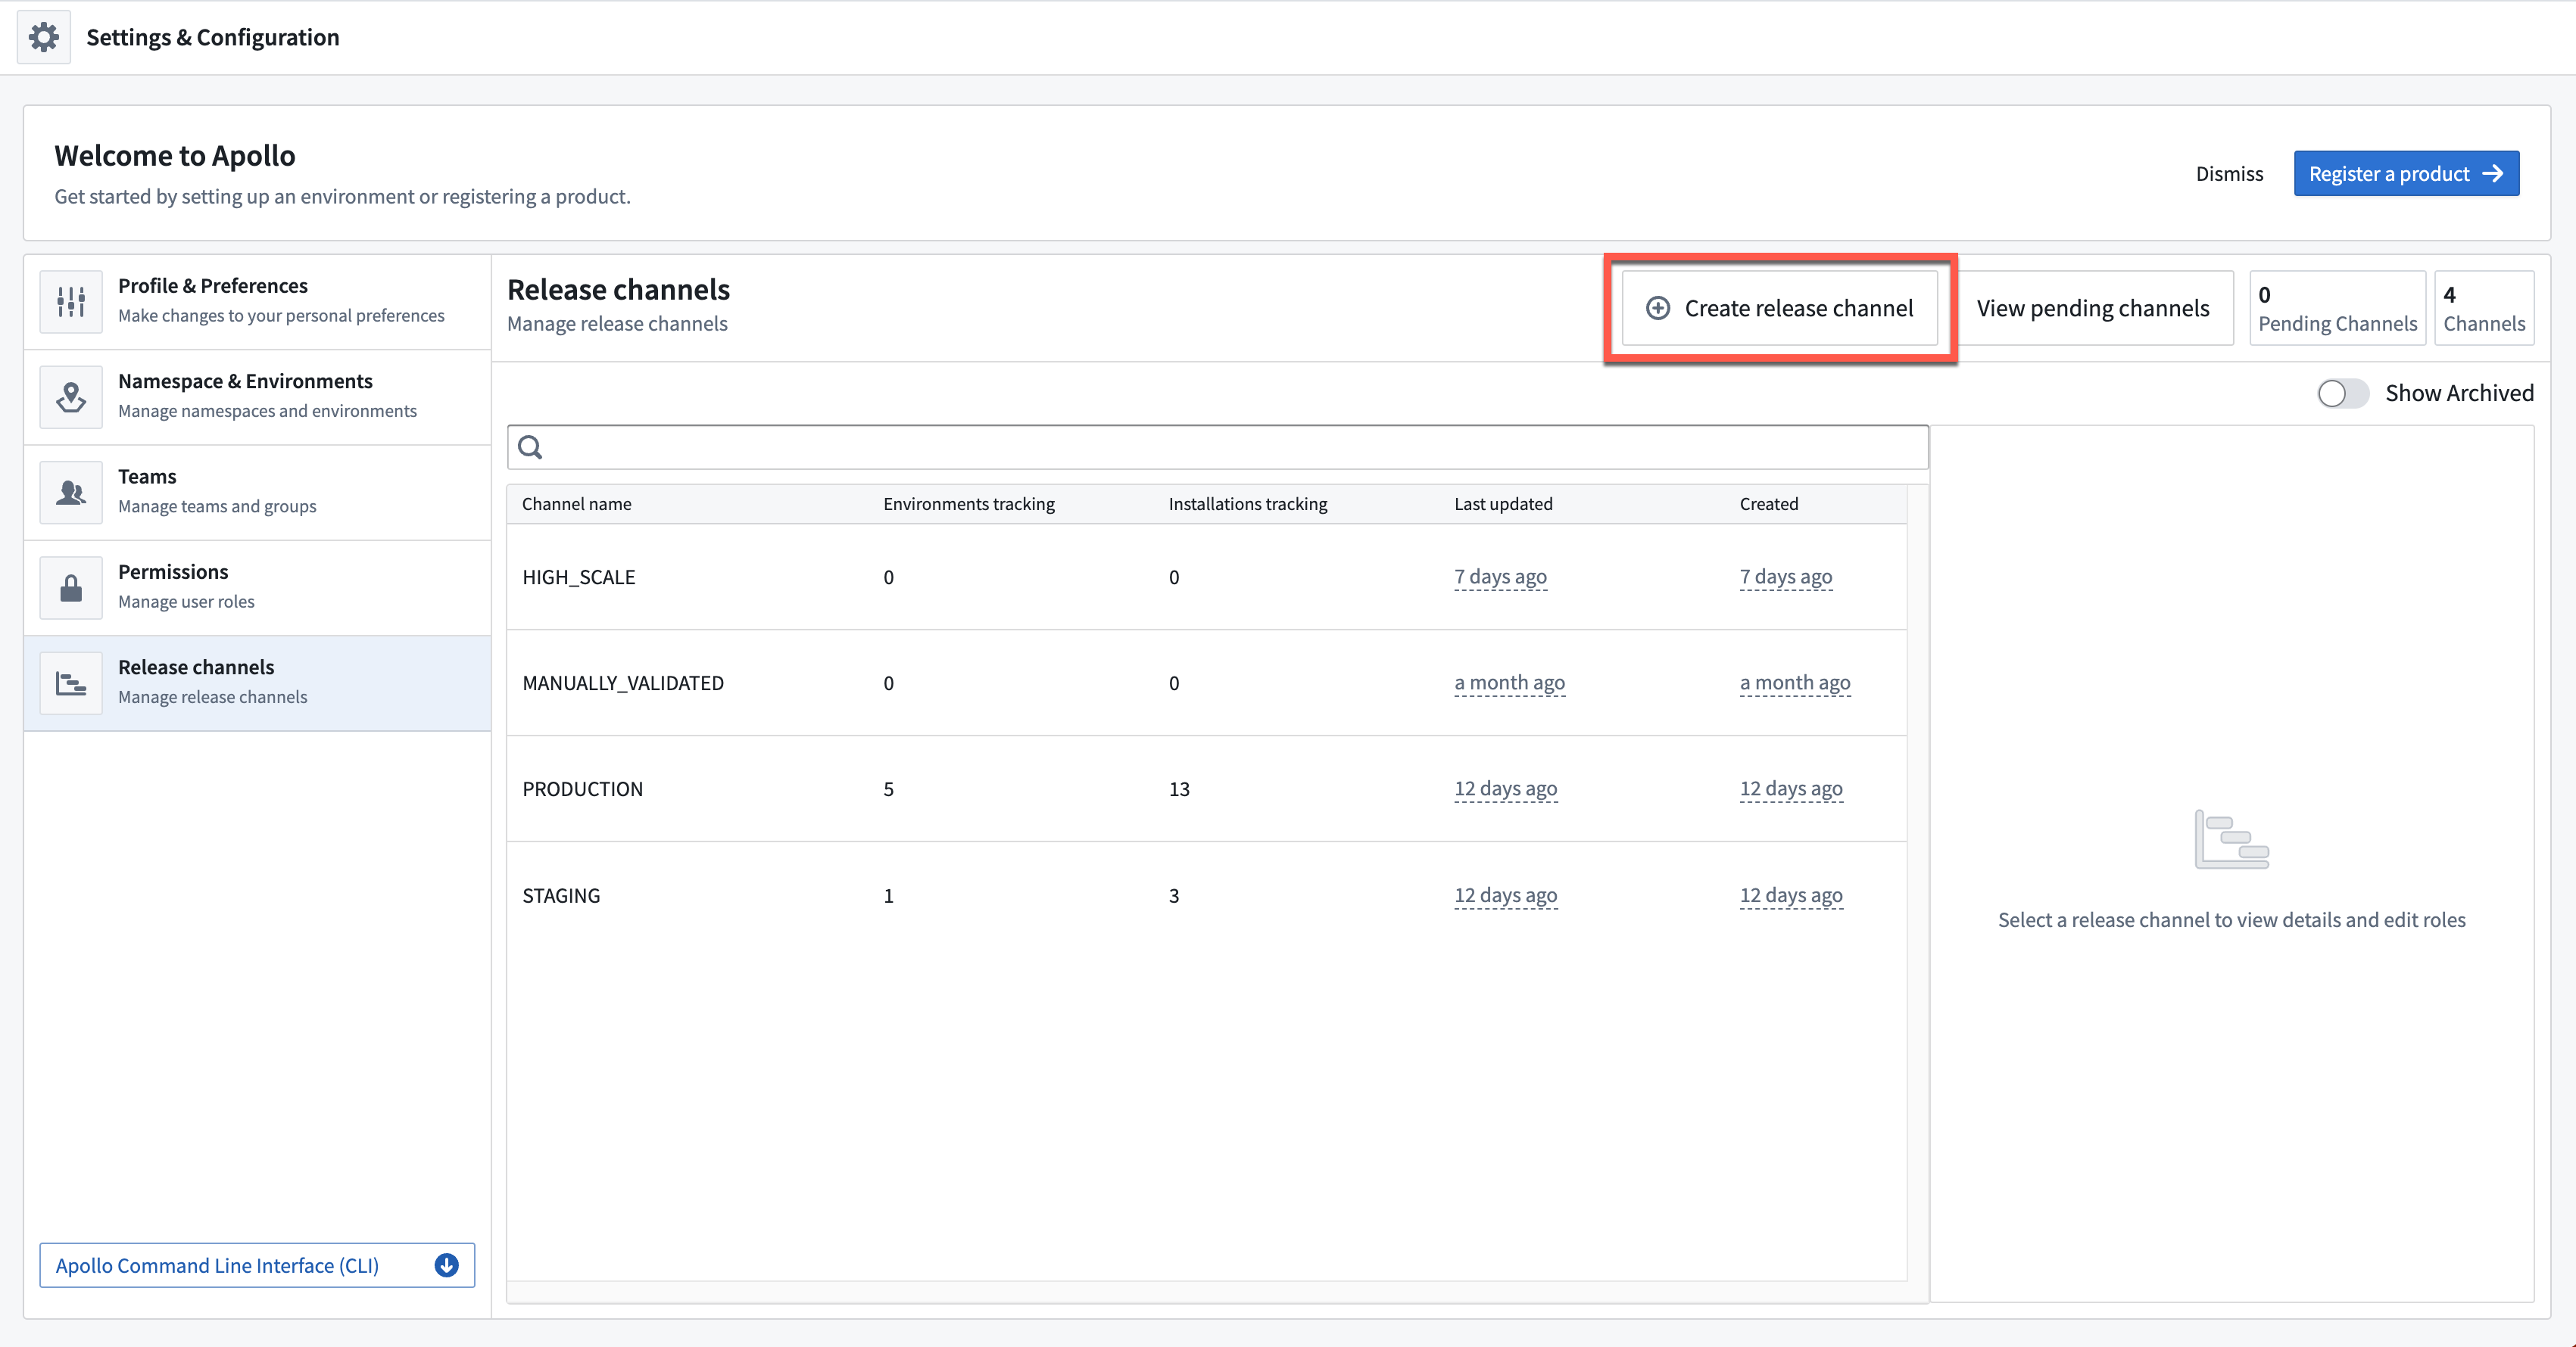This screenshot has height=1347, width=2576.
Task: Click STAGING installations tracking value 3
Action: [1174, 895]
